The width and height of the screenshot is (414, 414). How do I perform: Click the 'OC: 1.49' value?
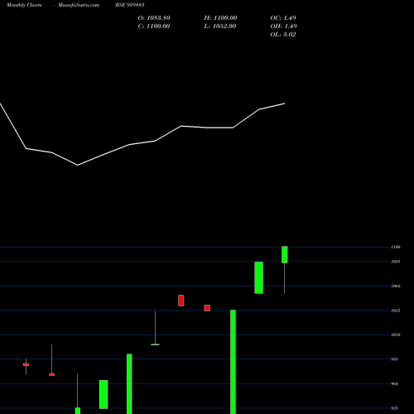coord(283,18)
